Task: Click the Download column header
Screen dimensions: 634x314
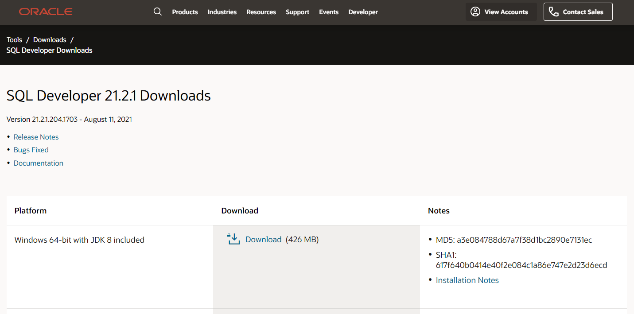Action: coord(240,211)
